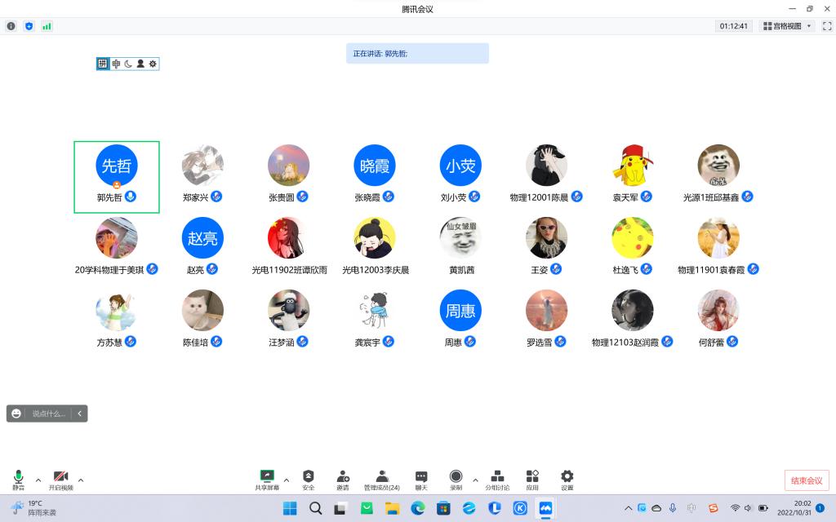Collapse the quick message bar arrow
The height and width of the screenshot is (522, 836).
pyautogui.click(x=79, y=414)
